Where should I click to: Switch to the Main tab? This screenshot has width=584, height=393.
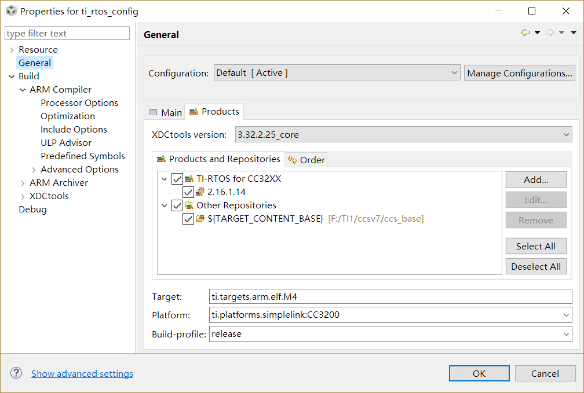166,112
